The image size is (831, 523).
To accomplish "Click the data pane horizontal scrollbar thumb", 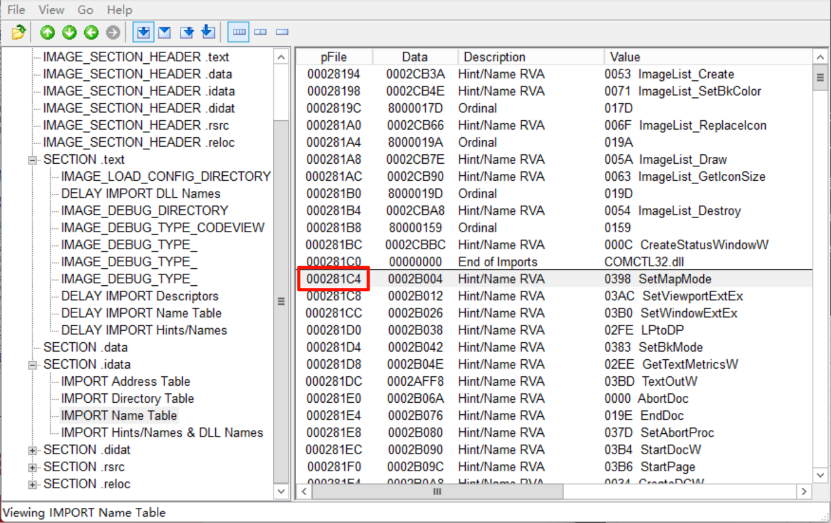I will tap(437, 491).
